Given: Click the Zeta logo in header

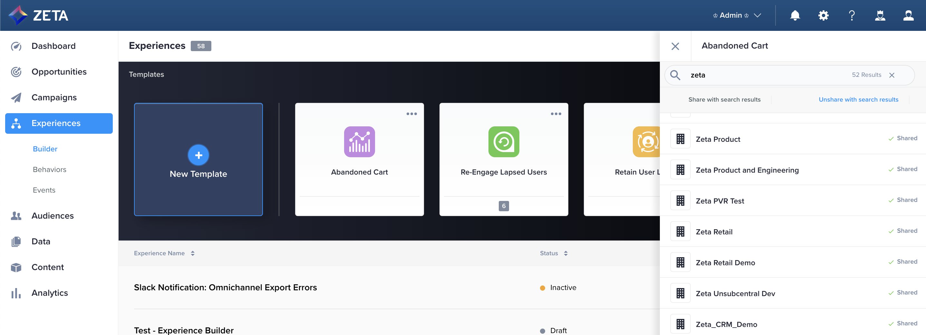Looking at the screenshot, I should click(x=38, y=15).
